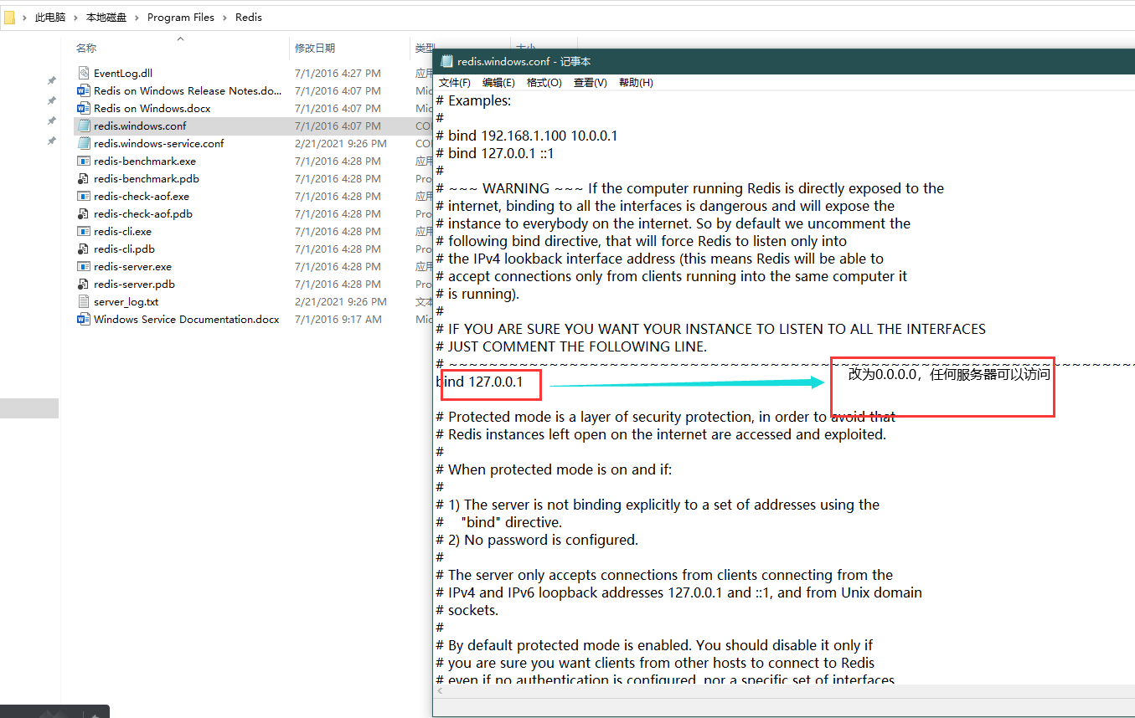Click the folder icon in the address bar

click(x=9, y=17)
